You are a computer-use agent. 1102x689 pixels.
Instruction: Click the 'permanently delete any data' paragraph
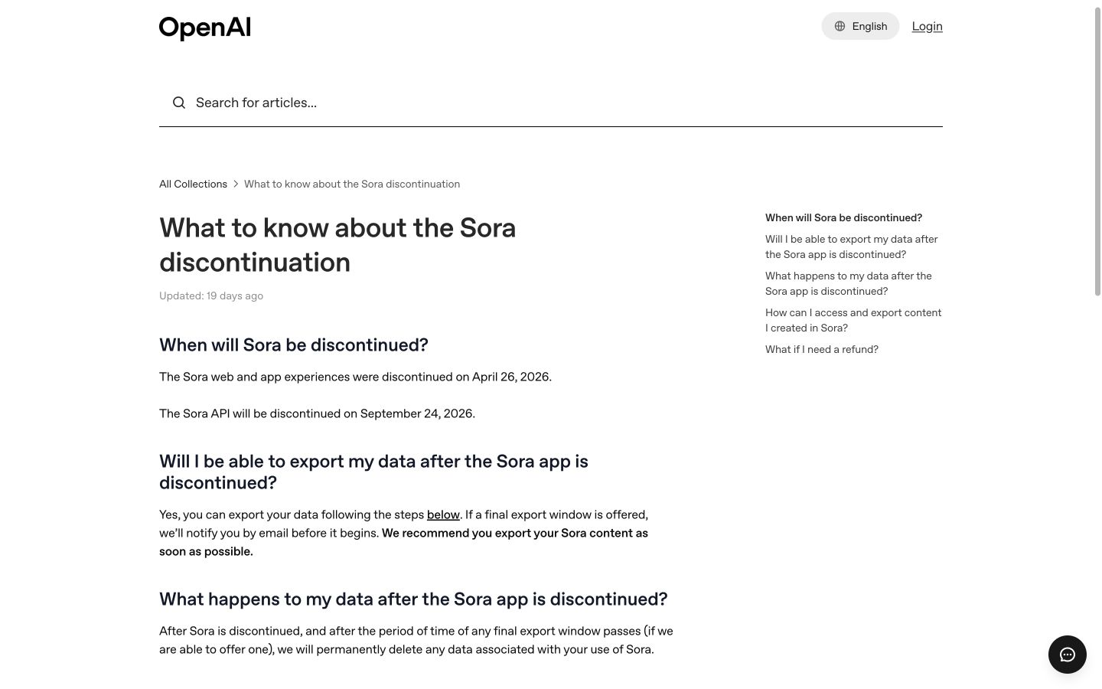(x=416, y=640)
